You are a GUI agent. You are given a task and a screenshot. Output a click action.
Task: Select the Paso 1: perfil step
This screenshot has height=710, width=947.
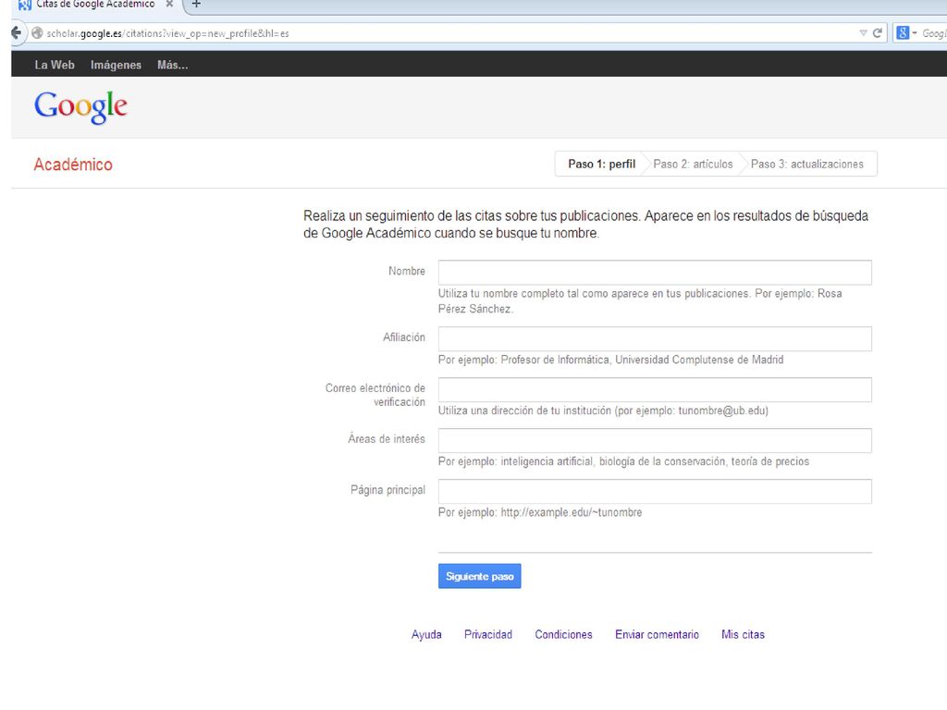(x=601, y=165)
